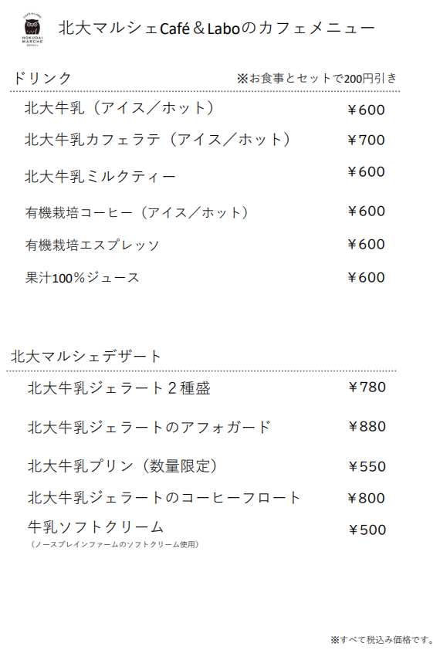Click the 果汁100%ジュース item

(x=82, y=277)
